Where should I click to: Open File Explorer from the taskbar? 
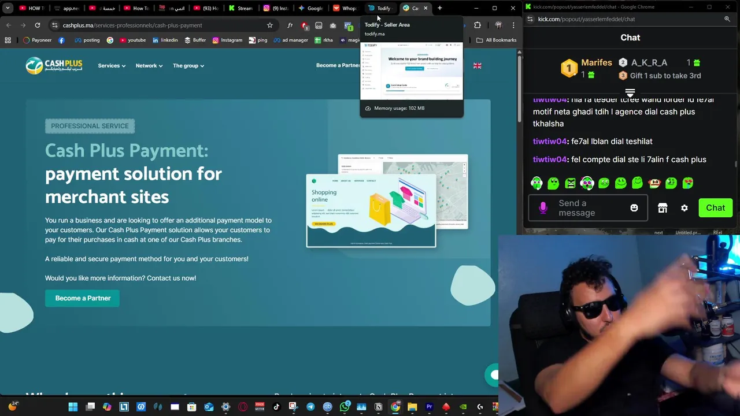pyautogui.click(x=412, y=407)
